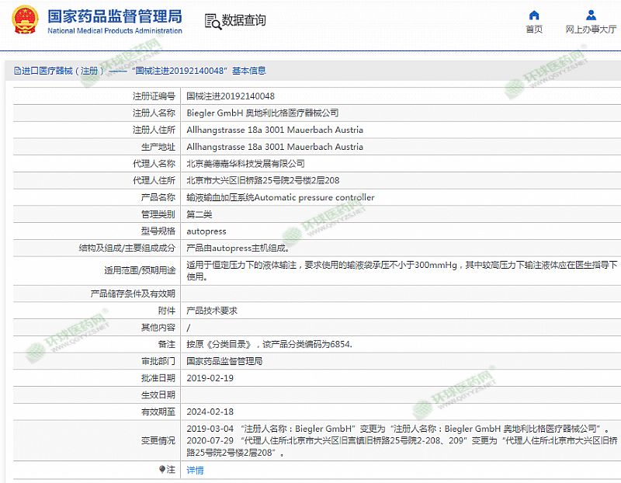
Task: Go to 首页 home page label
Action: (x=533, y=30)
